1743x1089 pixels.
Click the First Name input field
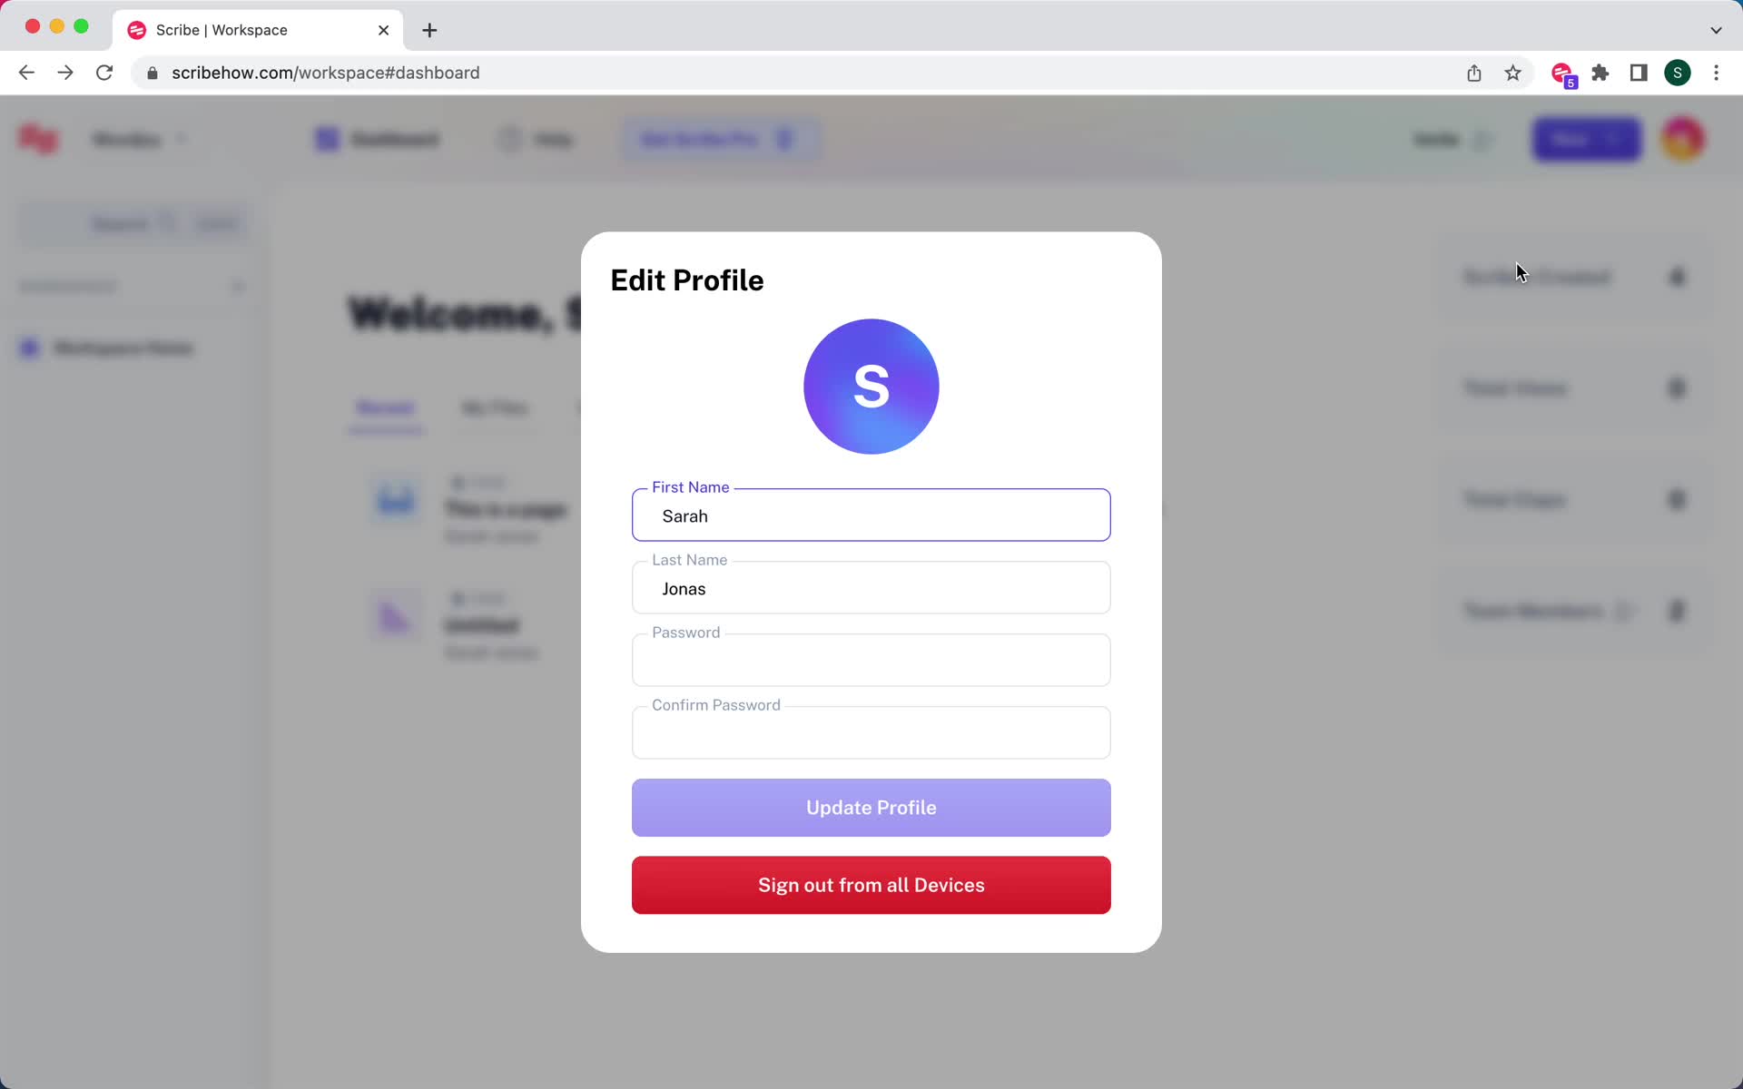pos(871,515)
